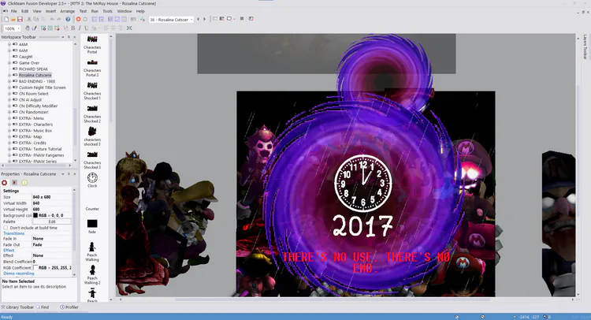
Task: Open the frame selector dropdown
Action: click(x=191, y=19)
